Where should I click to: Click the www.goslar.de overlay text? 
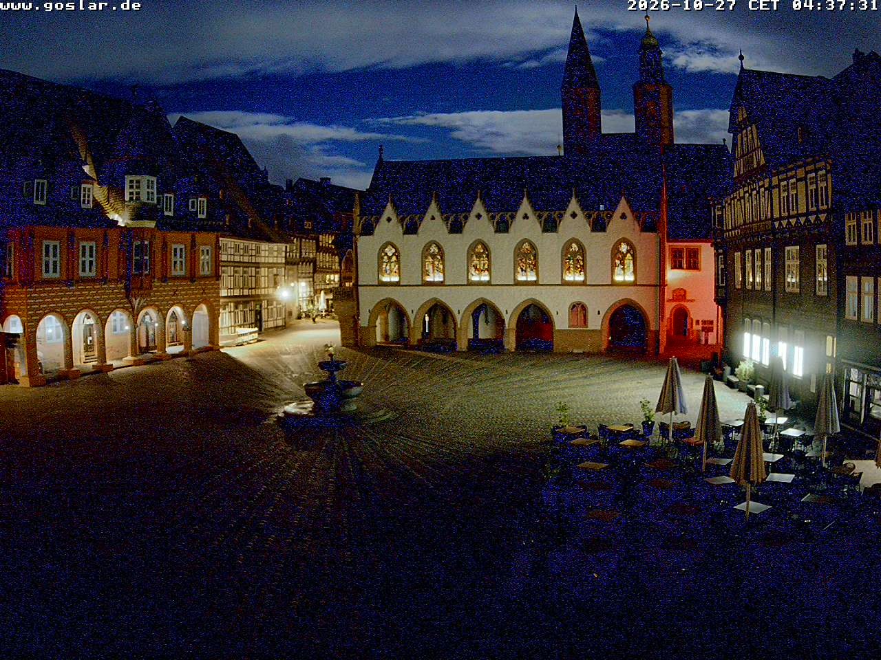coord(70,5)
